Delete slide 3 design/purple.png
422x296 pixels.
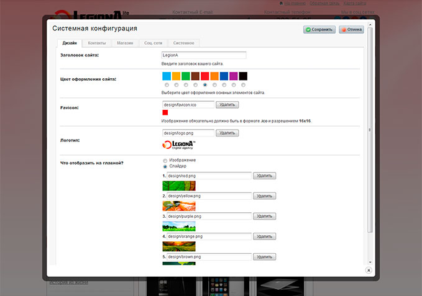pos(264,216)
